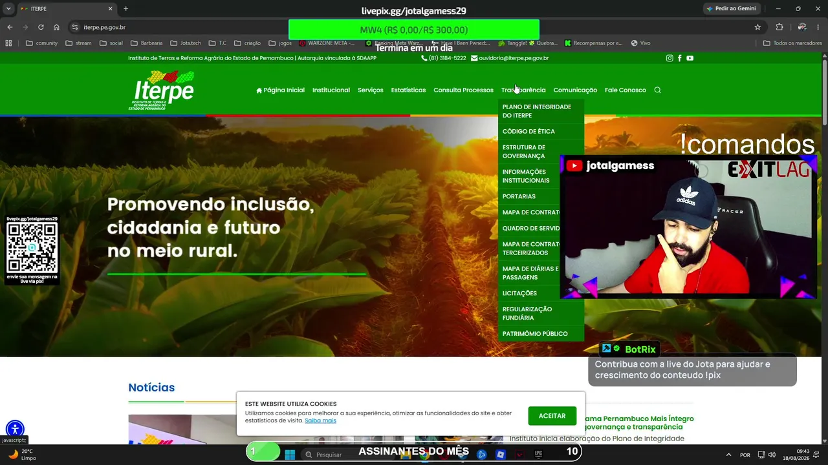Click the Notícias section heading

click(151, 387)
